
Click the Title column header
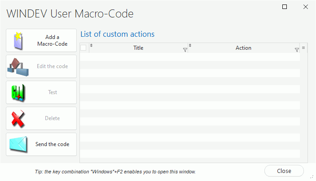138,48
